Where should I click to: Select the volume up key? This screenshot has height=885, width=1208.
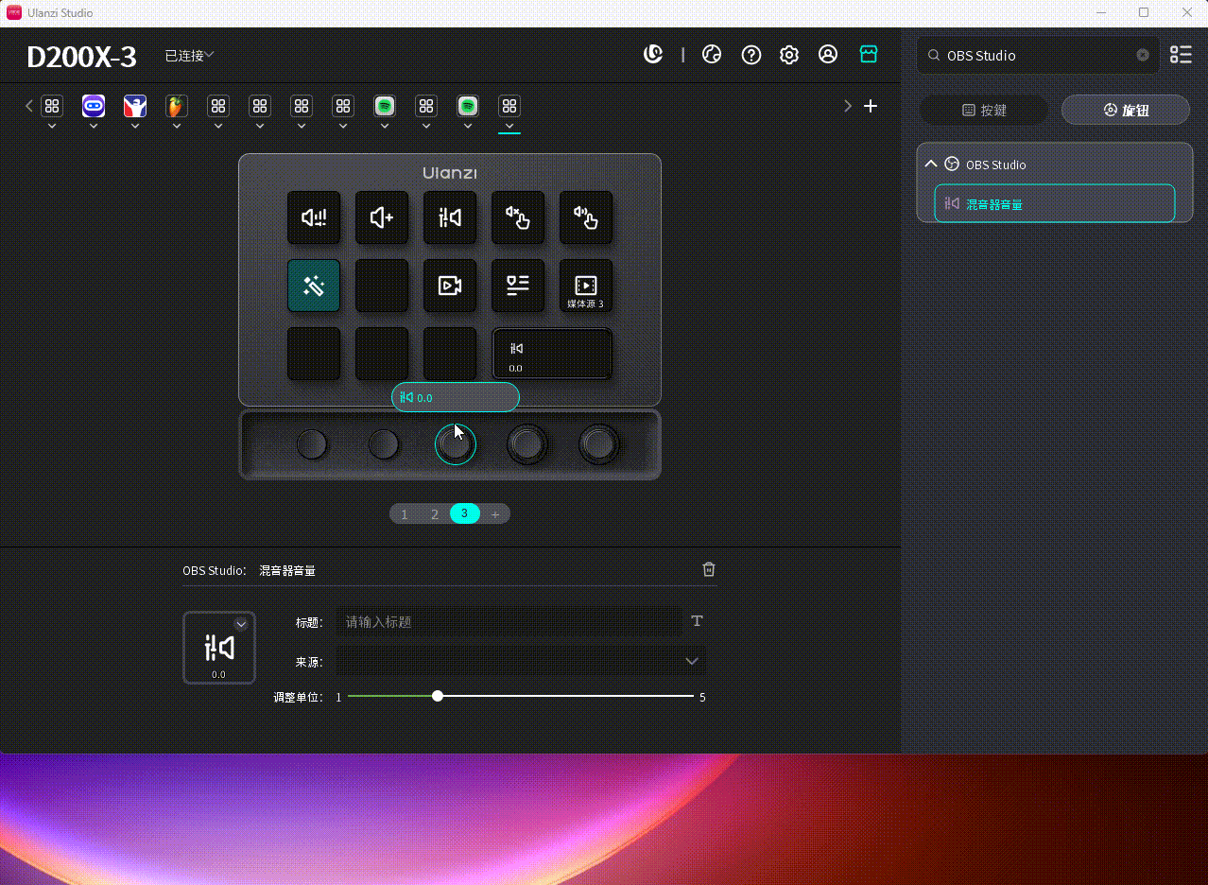click(382, 217)
